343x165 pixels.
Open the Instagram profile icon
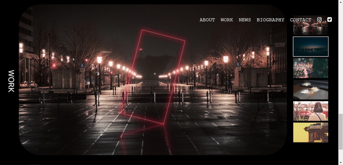point(319,19)
